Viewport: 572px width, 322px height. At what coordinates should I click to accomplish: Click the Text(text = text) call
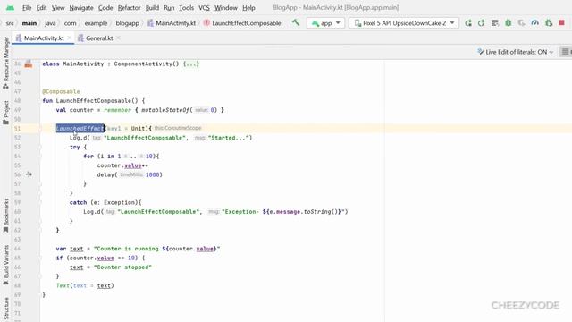click(85, 285)
